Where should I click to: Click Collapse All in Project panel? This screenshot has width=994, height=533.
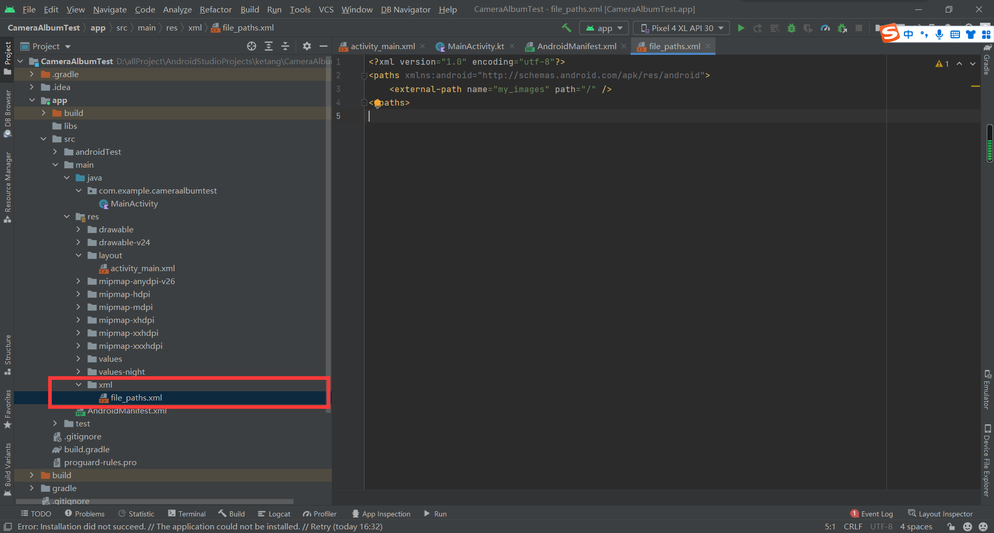pos(285,46)
